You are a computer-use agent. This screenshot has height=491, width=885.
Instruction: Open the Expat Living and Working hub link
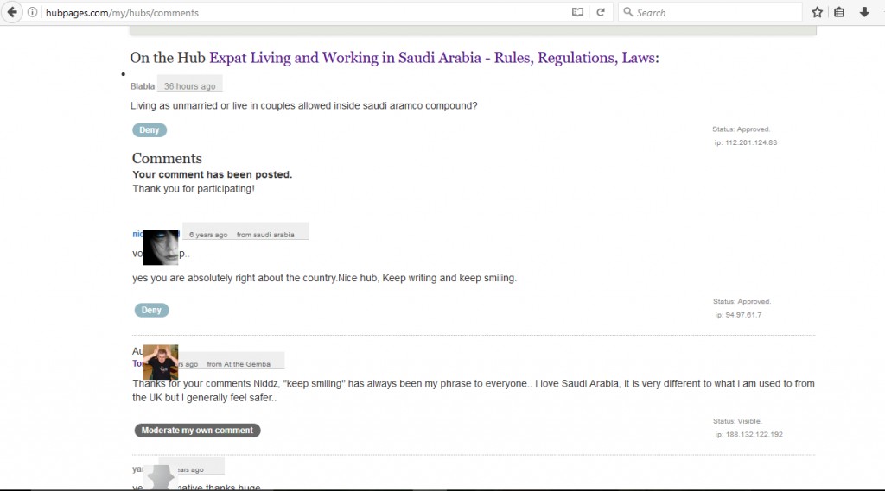click(x=434, y=58)
